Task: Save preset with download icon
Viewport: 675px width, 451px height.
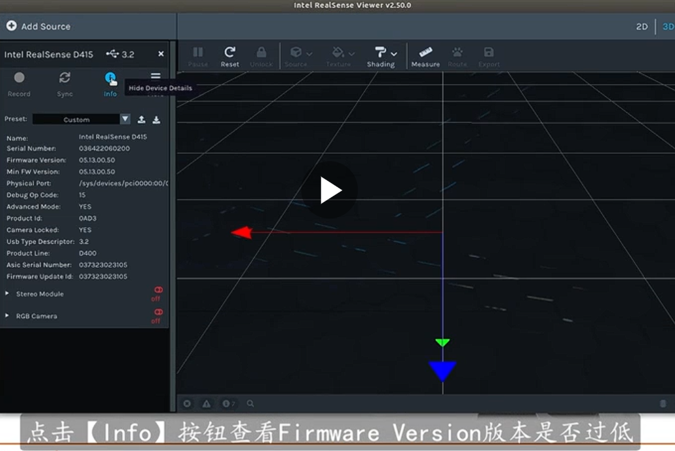Action: tap(156, 120)
